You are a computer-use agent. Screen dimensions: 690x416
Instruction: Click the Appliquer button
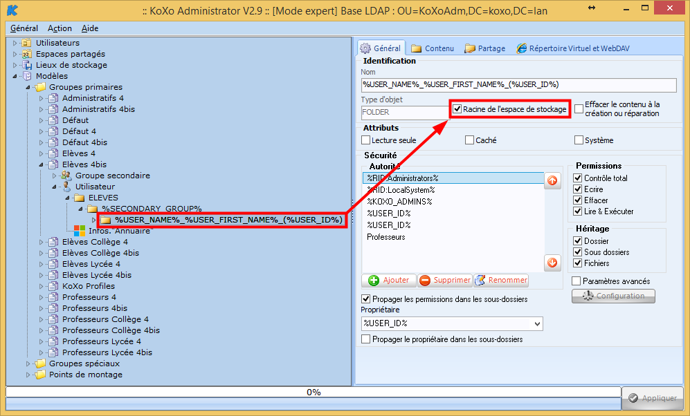653,398
